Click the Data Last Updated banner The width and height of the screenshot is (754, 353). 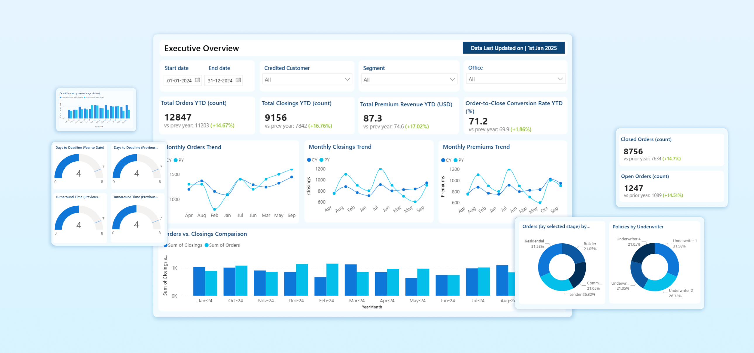click(513, 48)
